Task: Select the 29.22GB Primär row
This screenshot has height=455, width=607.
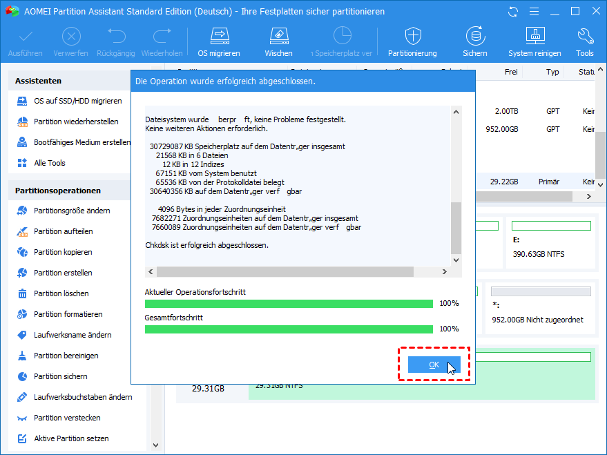Action: 535,182
